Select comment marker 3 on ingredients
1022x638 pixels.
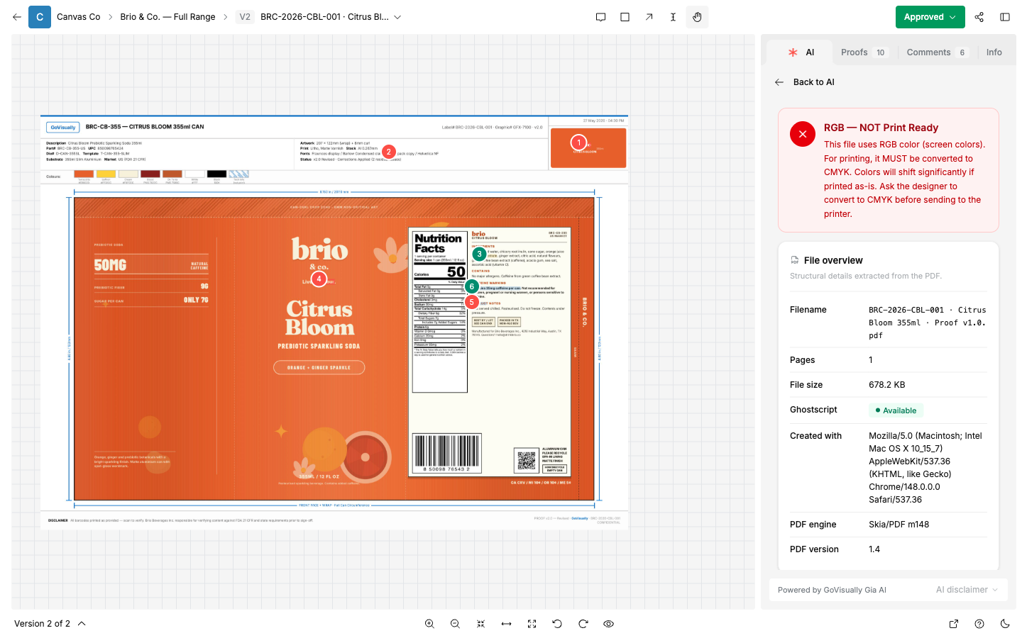pyautogui.click(x=479, y=254)
